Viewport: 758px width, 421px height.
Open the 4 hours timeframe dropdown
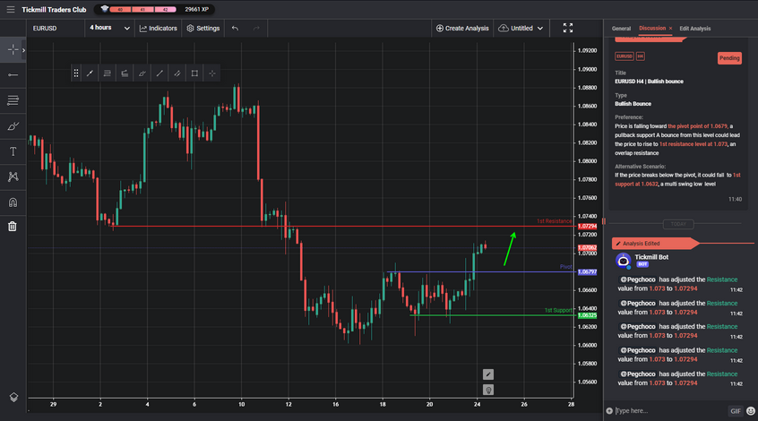109,28
